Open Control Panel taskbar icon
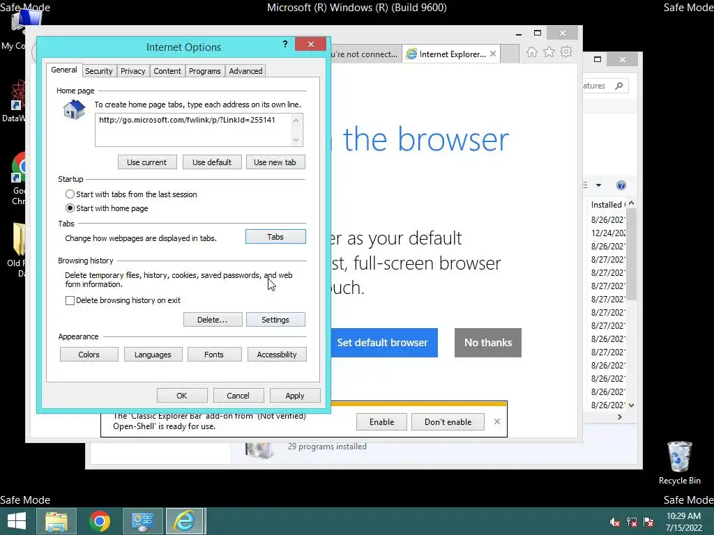 (142, 521)
